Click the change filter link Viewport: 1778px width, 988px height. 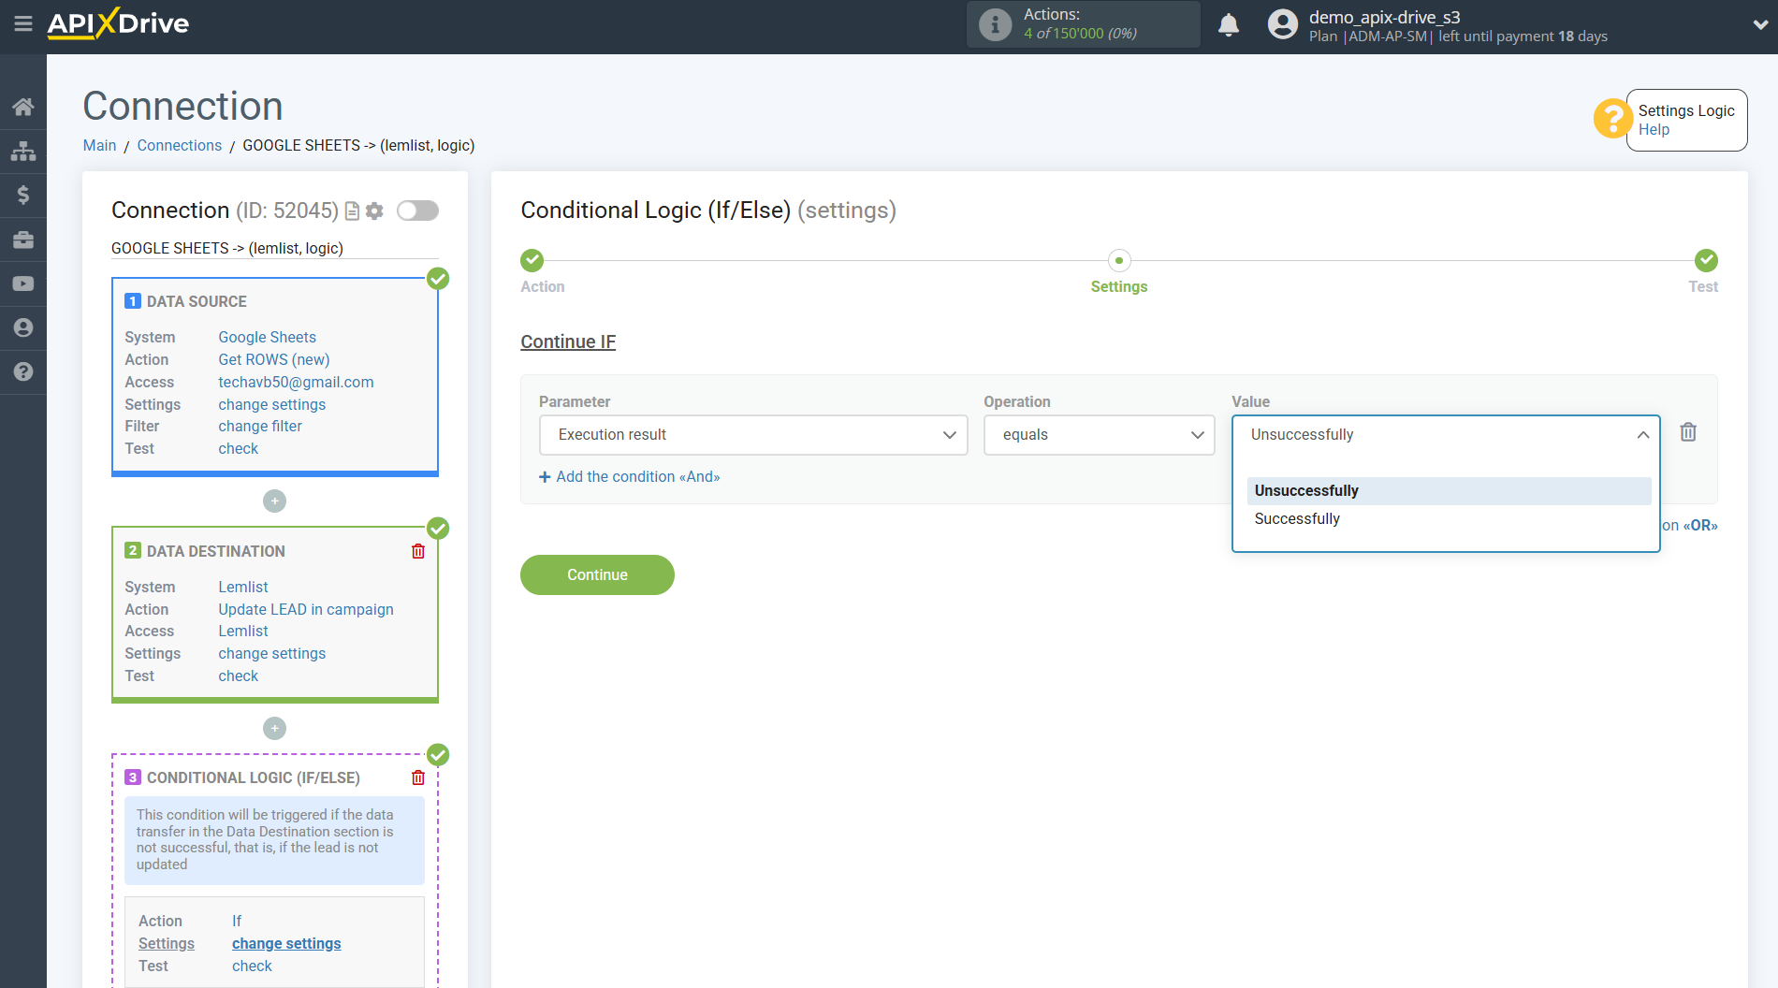pos(260,426)
